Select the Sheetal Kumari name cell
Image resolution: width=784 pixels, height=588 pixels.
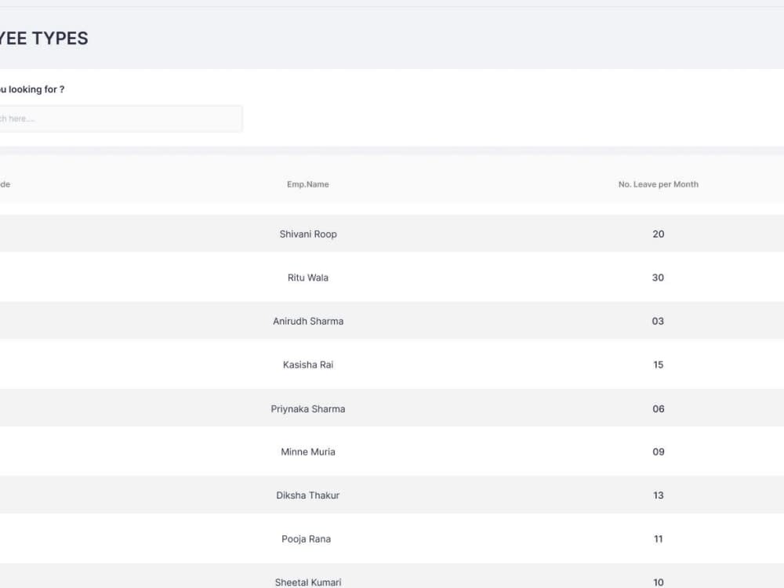coord(308,583)
